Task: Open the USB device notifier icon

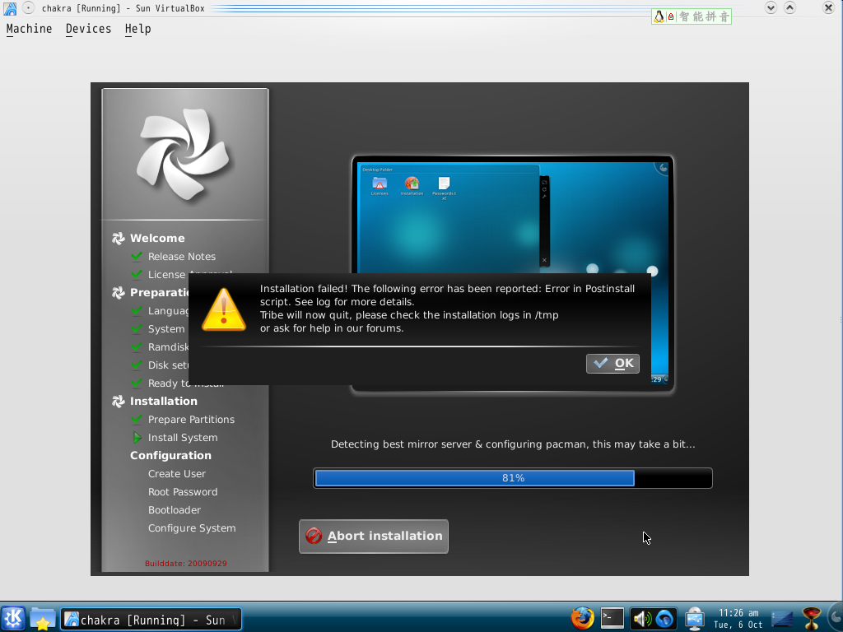Action: click(695, 619)
